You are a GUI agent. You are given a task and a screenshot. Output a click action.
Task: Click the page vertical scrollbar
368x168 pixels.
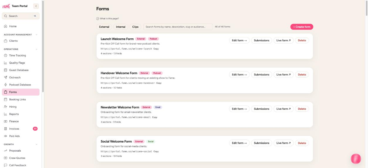click(x=367, y=9)
